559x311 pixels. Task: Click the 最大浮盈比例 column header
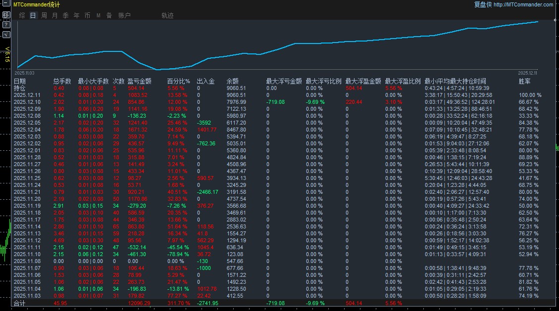(403, 81)
